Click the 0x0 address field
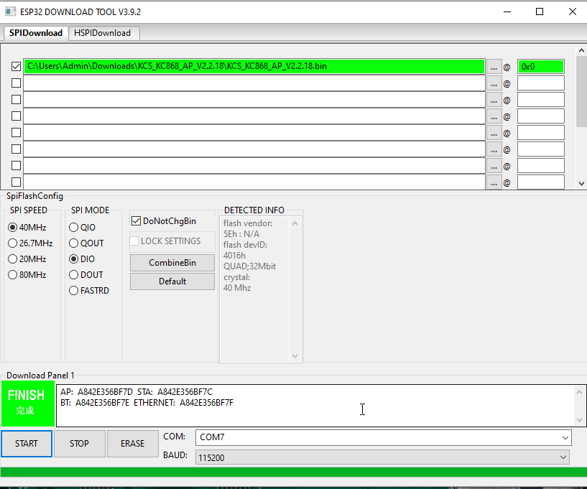The height and width of the screenshot is (489, 587). click(x=540, y=67)
